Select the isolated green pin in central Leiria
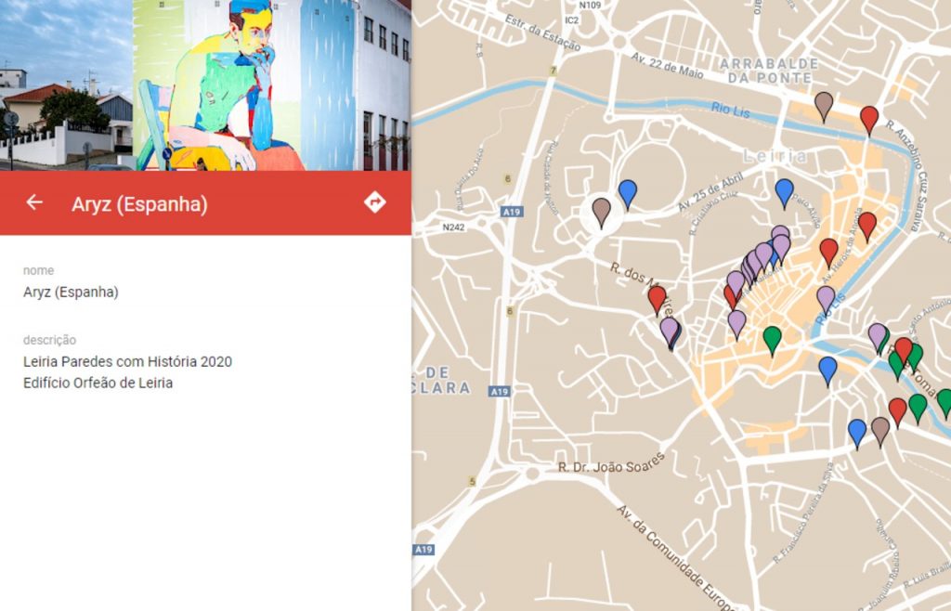This screenshot has height=611, width=951. pos(772,339)
